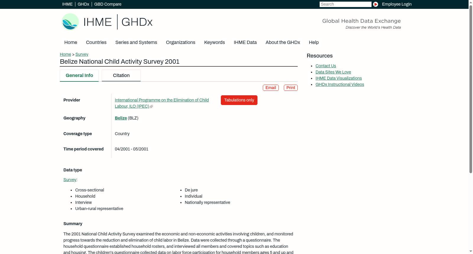The height and width of the screenshot is (254, 473).
Task: Select the General Info tab
Action: [x=79, y=76]
